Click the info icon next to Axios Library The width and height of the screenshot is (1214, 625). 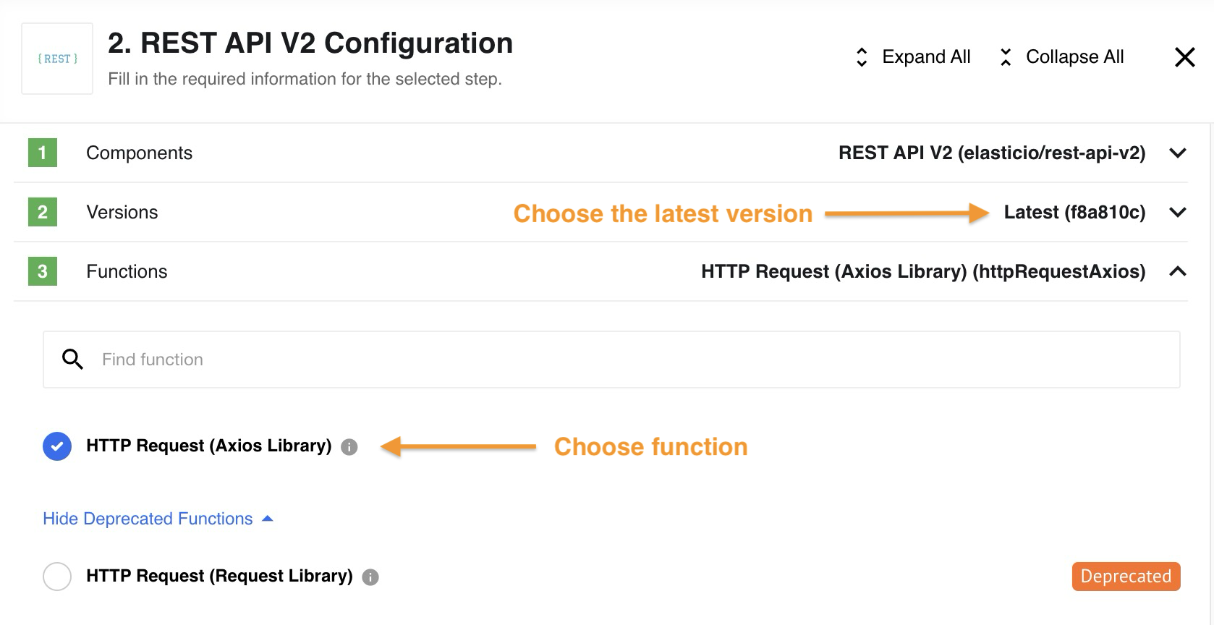349,447
